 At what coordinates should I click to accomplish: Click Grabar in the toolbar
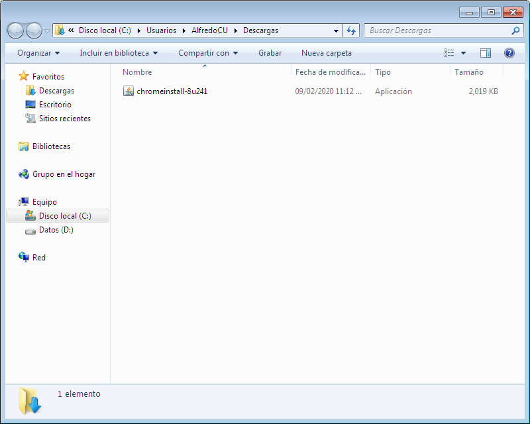tap(270, 53)
